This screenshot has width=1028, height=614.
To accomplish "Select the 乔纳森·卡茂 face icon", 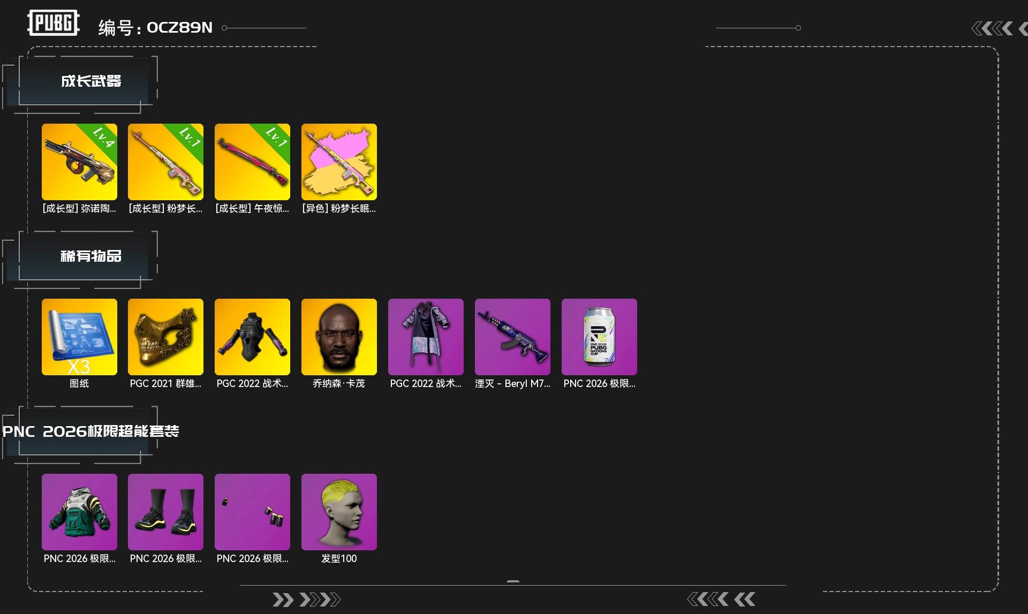I will (x=339, y=337).
